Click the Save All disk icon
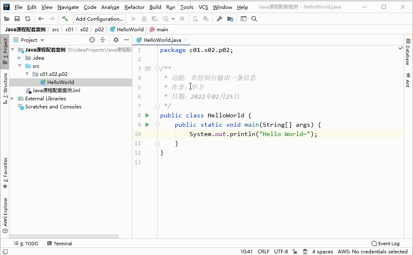 point(17,19)
